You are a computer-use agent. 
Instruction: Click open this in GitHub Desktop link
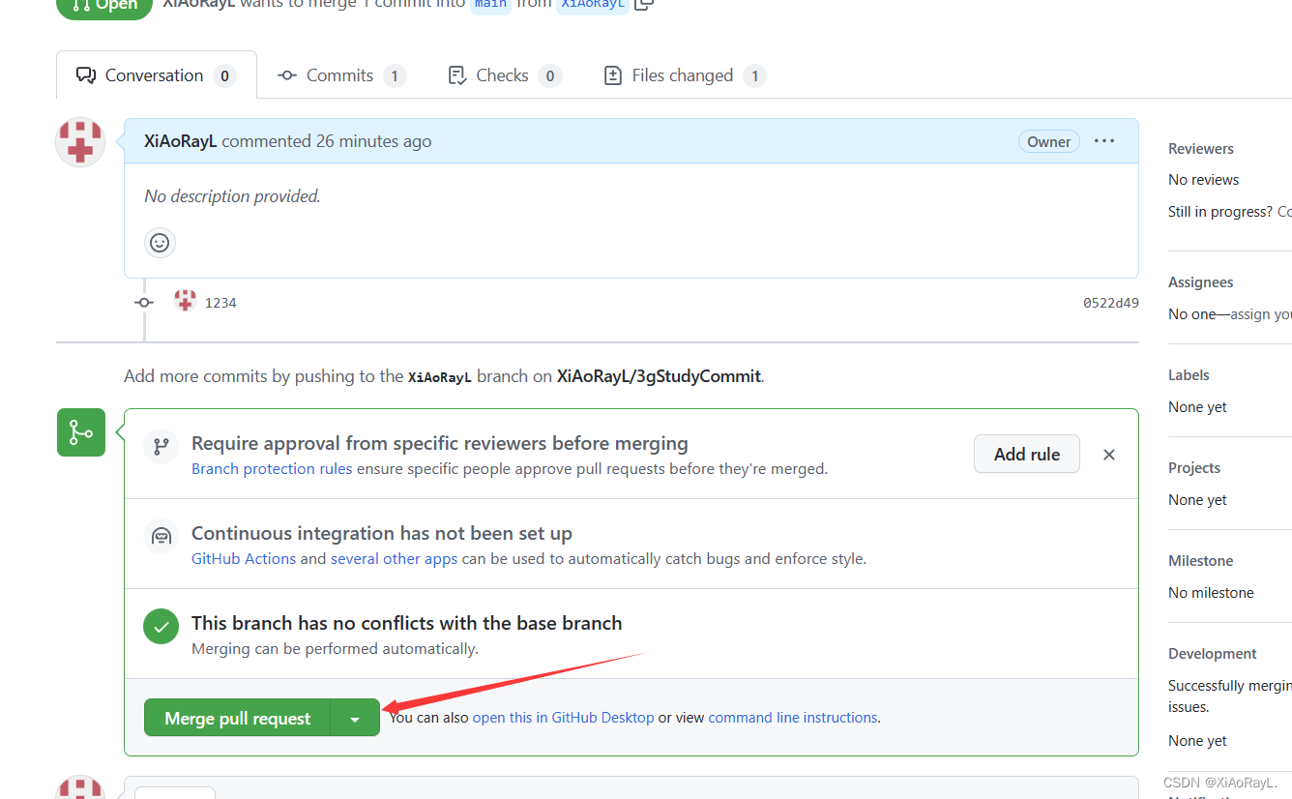563,718
